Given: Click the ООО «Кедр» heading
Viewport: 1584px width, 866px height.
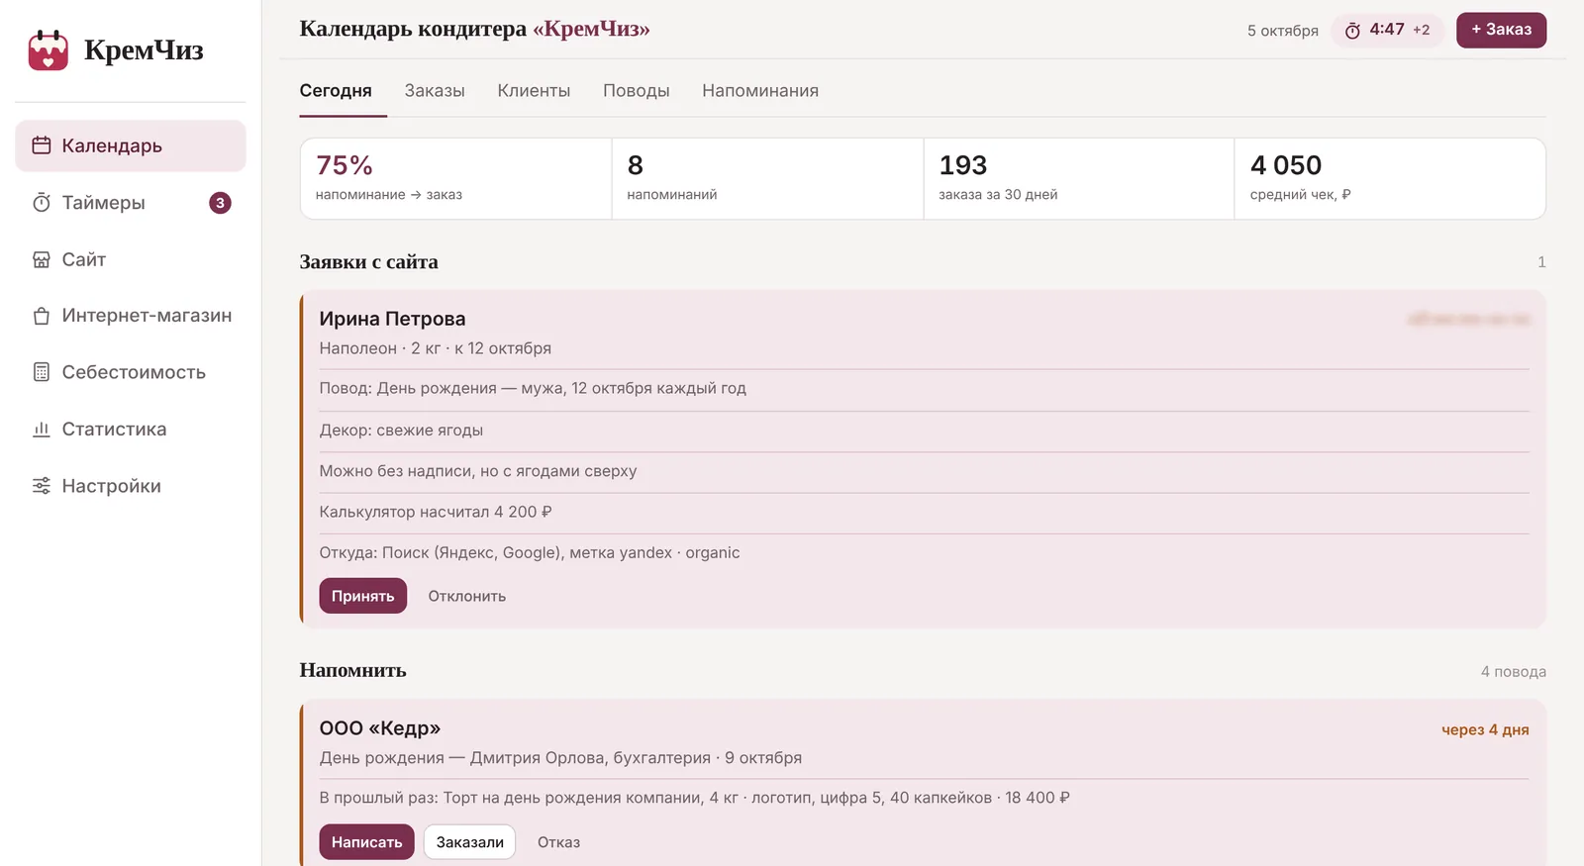Looking at the screenshot, I should (x=380, y=728).
